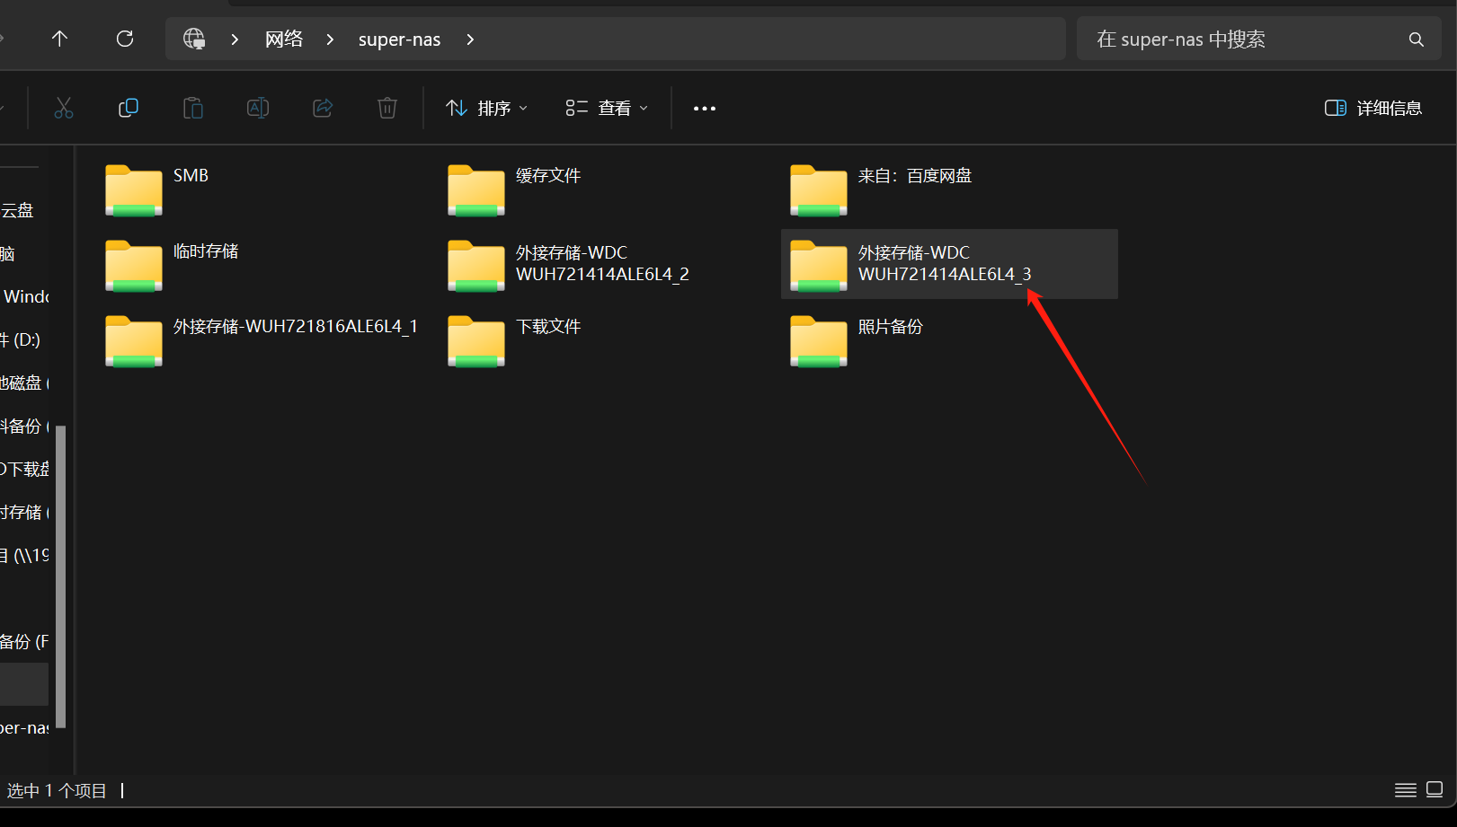This screenshot has height=827, width=1457.
Task: Cut the selected item
Action: click(x=64, y=109)
